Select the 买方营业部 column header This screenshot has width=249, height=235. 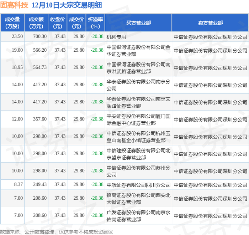138,23
